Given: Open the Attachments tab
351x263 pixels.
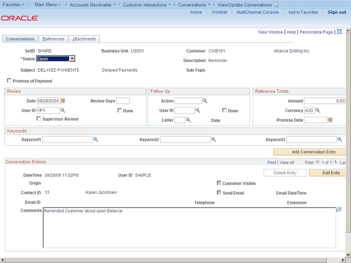Looking at the screenshot, I should point(84,39).
